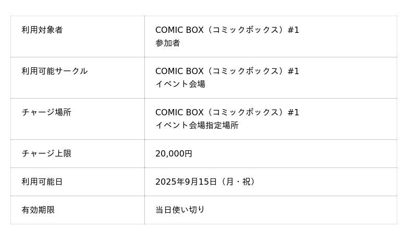The height and width of the screenshot is (240, 417).
Task: Click the 20,000円 charge limit value
Action: (174, 154)
